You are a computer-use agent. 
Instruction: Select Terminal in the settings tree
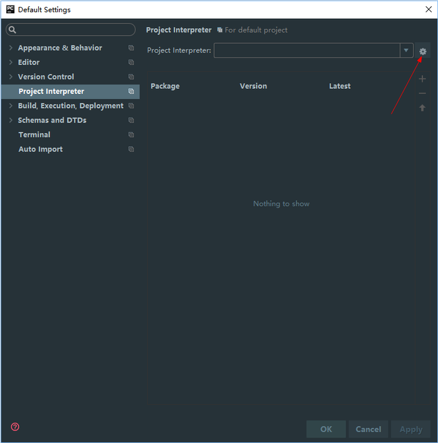click(34, 135)
